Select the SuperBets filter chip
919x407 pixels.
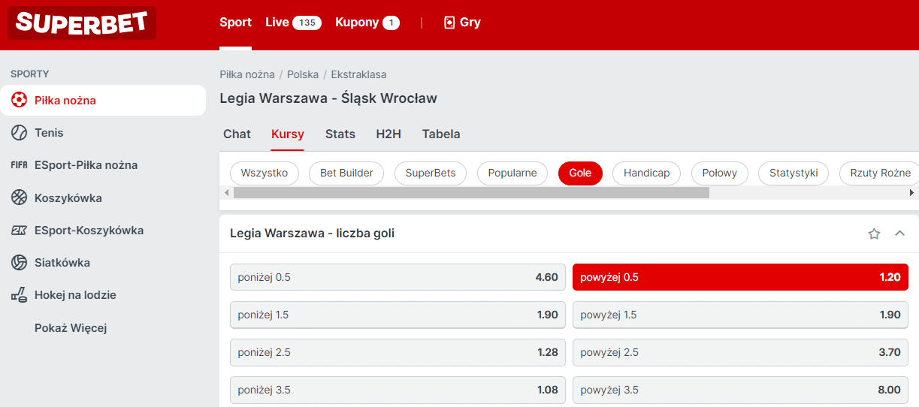coord(431,173)
